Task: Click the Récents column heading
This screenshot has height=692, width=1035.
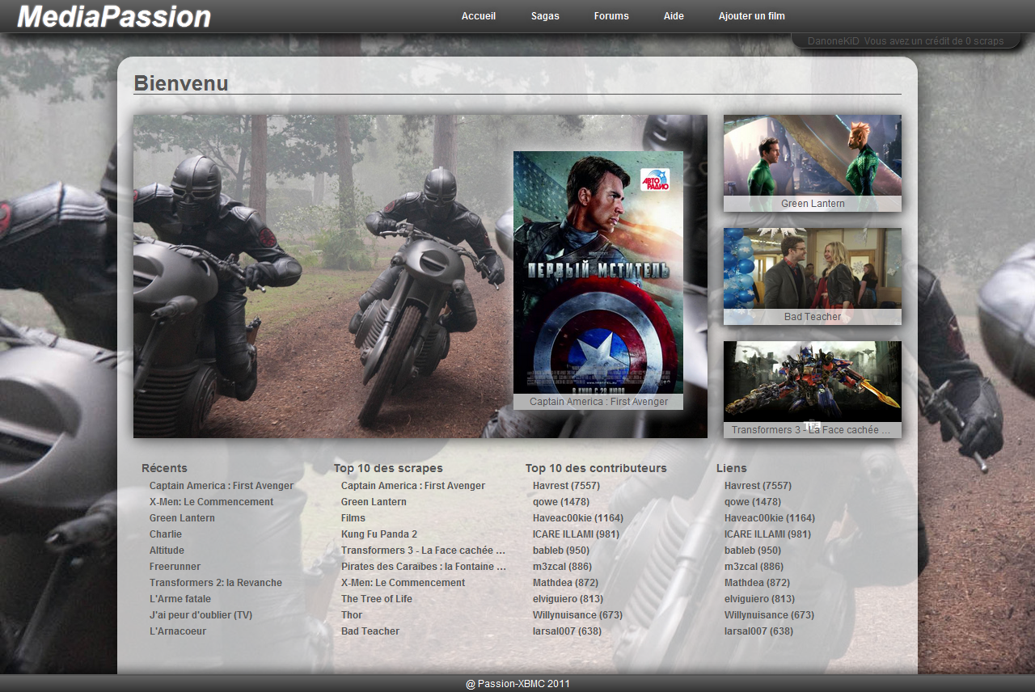Action: tap(164, 468)
